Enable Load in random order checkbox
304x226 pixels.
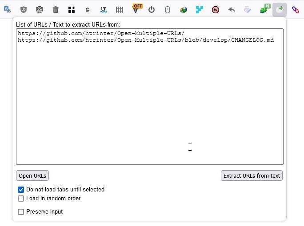pos(21,199)
